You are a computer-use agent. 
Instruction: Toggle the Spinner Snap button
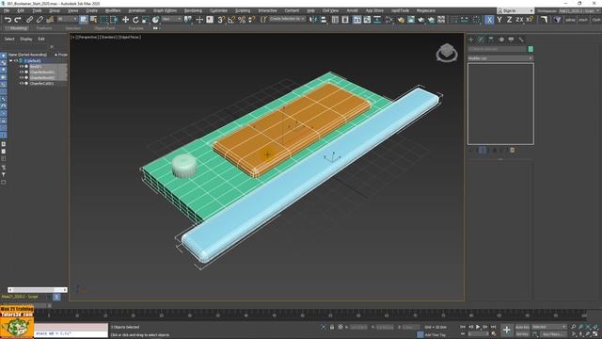click(x=251, y=20)
